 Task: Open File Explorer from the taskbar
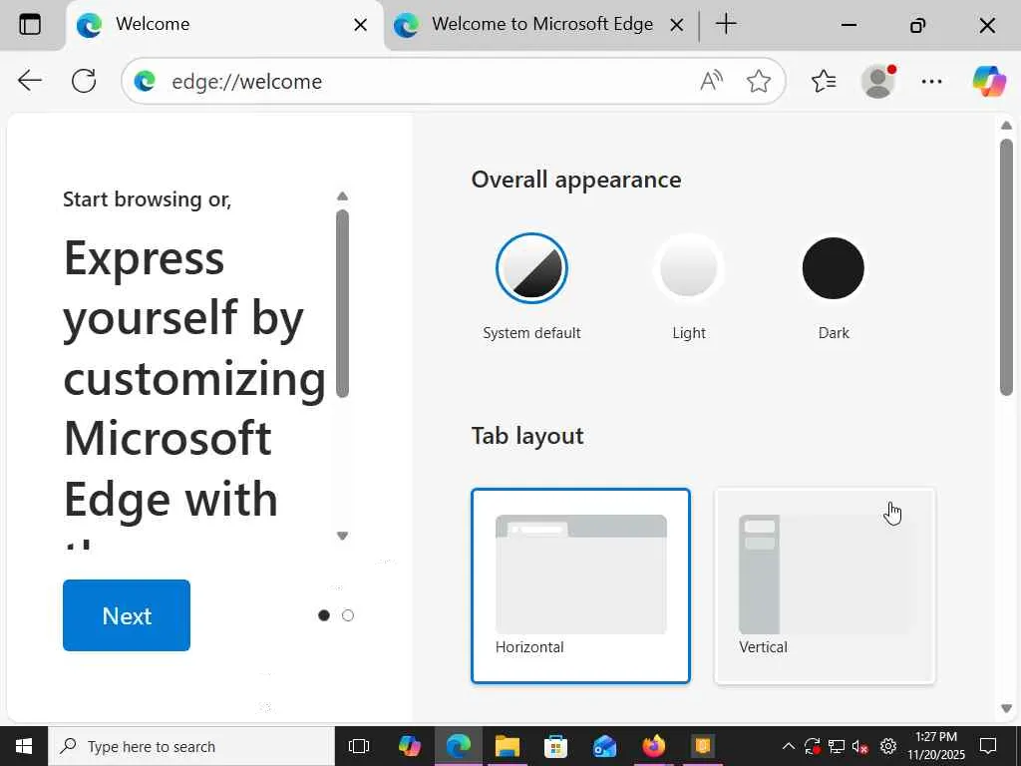(x=508, y=746)
